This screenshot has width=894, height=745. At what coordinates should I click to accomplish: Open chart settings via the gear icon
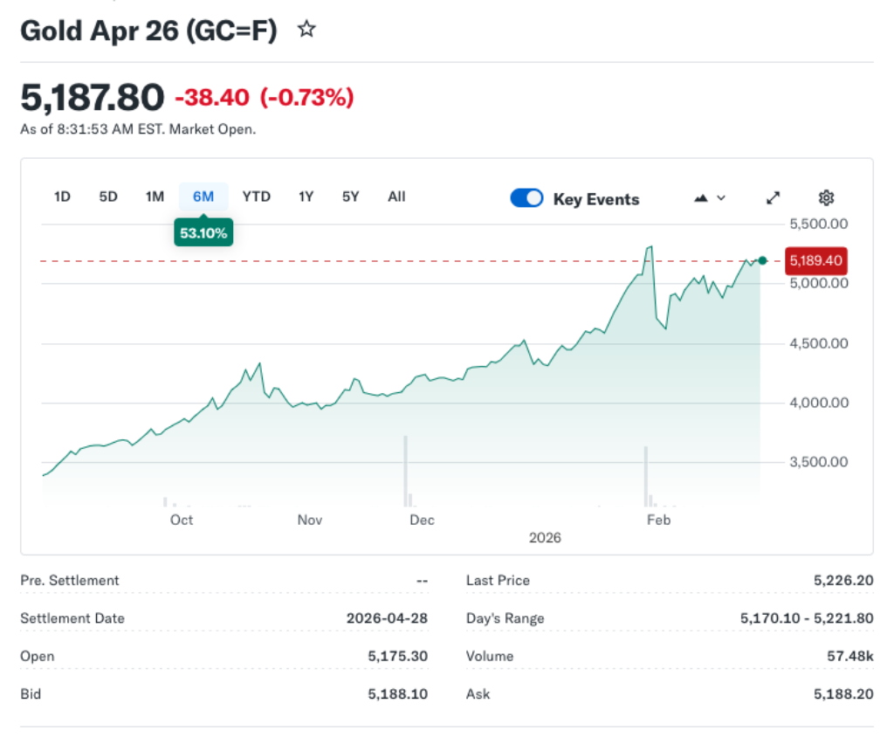click(x=826, y=198)
